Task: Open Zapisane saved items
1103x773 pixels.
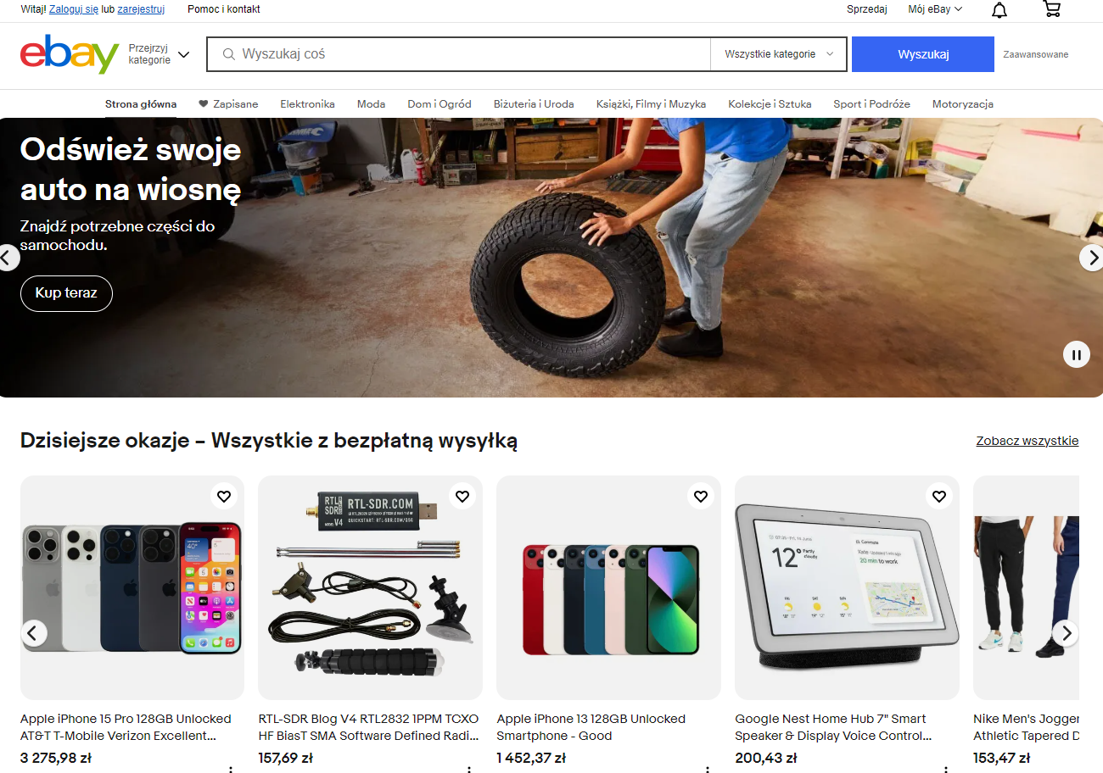Action: pos(228,104)
